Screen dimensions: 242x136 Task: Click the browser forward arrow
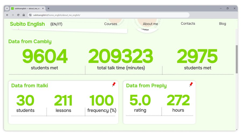tap(13, 15)
